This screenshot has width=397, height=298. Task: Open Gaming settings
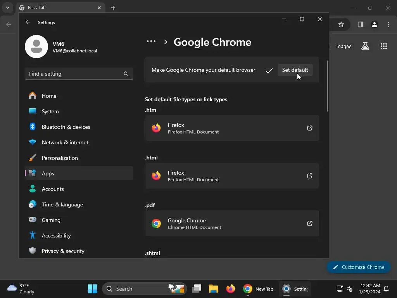point(79,220)
